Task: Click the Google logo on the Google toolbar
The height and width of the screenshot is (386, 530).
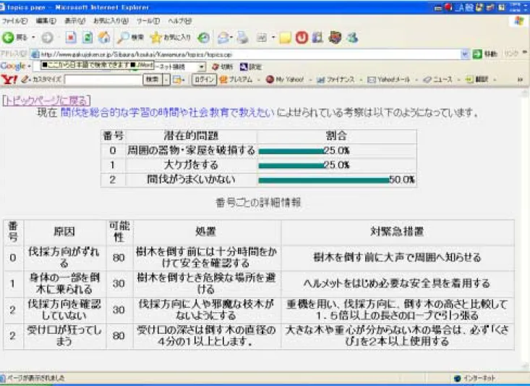Action: coord(13,66)
